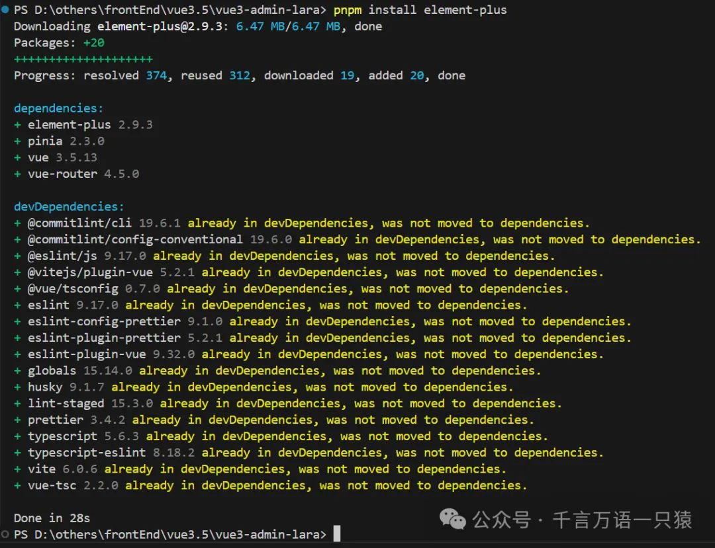This screenshot has width=715, height=548.
Task: Click the hollow circle beside the last prompt
Action: (x=5, y=533)
